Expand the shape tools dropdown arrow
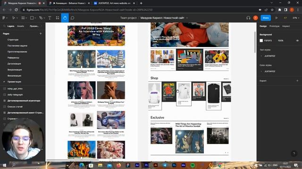The height and width of the screenshot is (169, 302). coord(35,18)
